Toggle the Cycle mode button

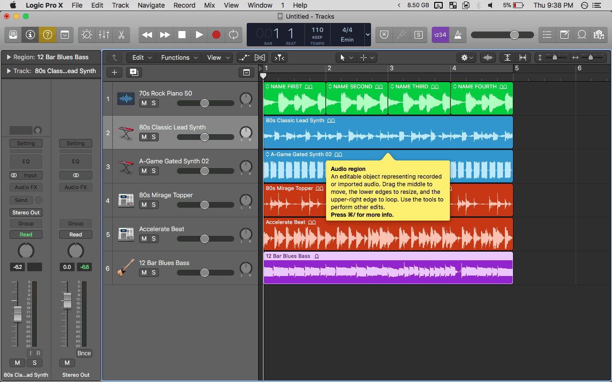pyautogui.click(x=233, y=35)
